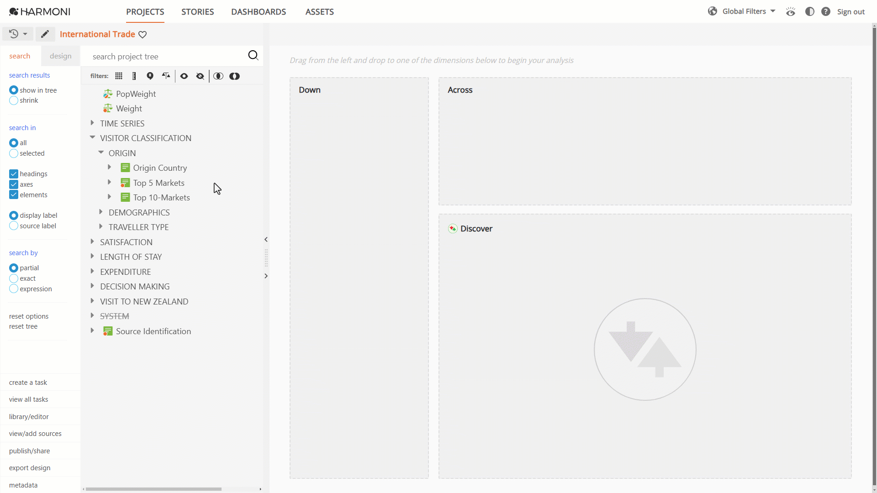Open the DASHBOARDS menu
Viewport: 877px width, 493px height.
(259, 12)
